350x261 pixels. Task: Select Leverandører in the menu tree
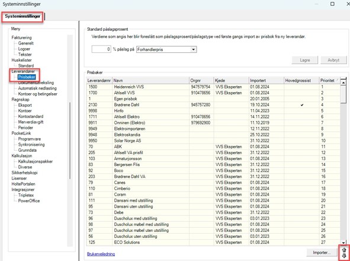(23, 71)
